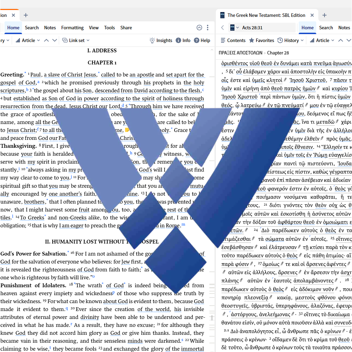Screen dimensions: 352x352
Task: Open the View tab
Action: (93, 28)
